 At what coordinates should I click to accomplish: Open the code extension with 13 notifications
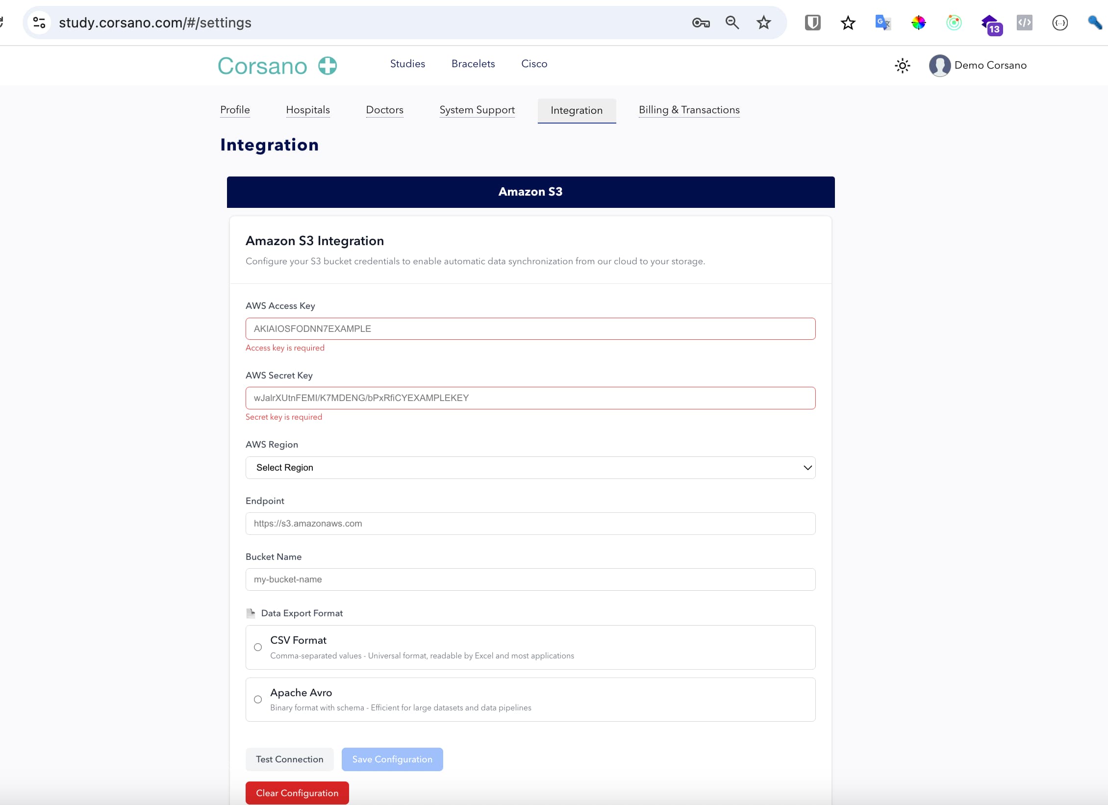990,22
